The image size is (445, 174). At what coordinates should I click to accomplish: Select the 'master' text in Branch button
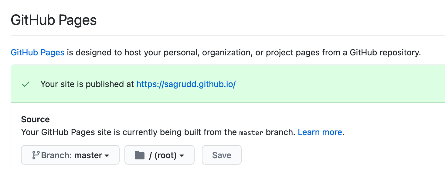point(88,155)
